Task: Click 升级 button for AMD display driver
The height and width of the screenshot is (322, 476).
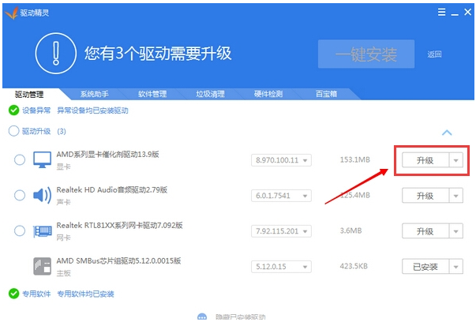Action: [424, 160]
